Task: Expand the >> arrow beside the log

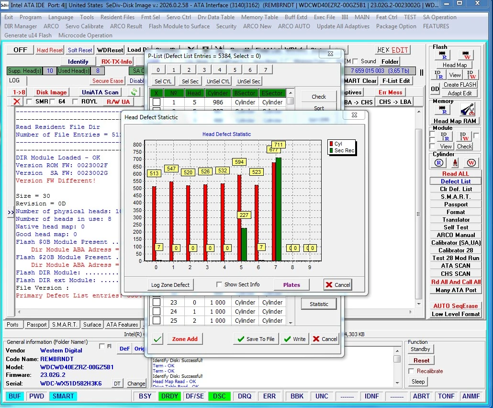Action: [11, 212]
